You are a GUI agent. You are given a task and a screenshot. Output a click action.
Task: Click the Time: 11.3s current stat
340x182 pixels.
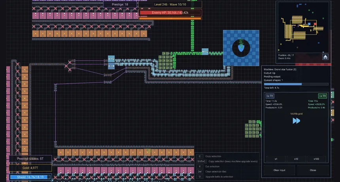[271, 101]
